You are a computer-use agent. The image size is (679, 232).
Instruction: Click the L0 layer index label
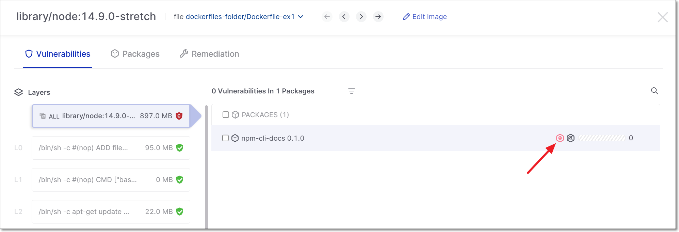click(18, 148)
